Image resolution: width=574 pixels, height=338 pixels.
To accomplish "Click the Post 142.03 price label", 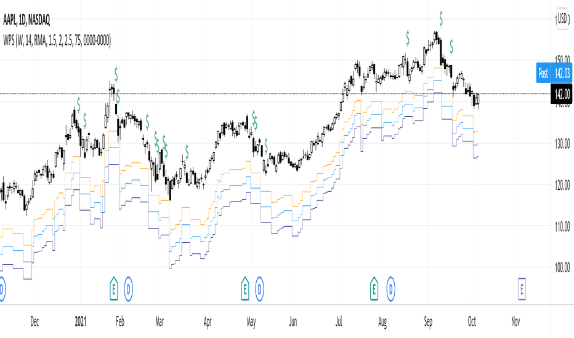I will point(554,73).
